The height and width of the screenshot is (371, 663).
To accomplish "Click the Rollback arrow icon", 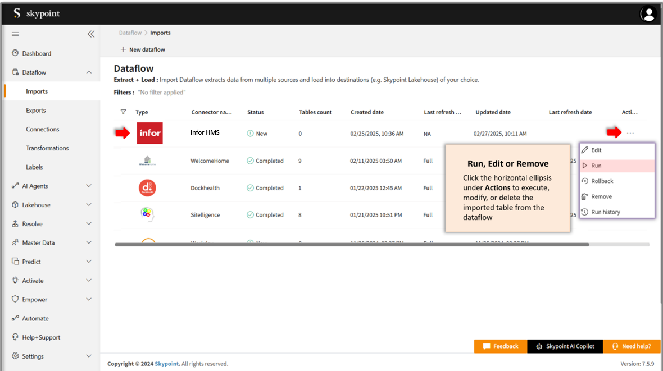I will click(585, 181).
